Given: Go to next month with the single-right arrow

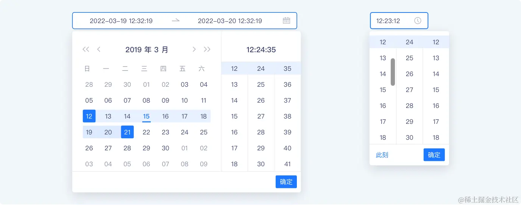Looking at the screenshot, I should click(x=194, y=49).
